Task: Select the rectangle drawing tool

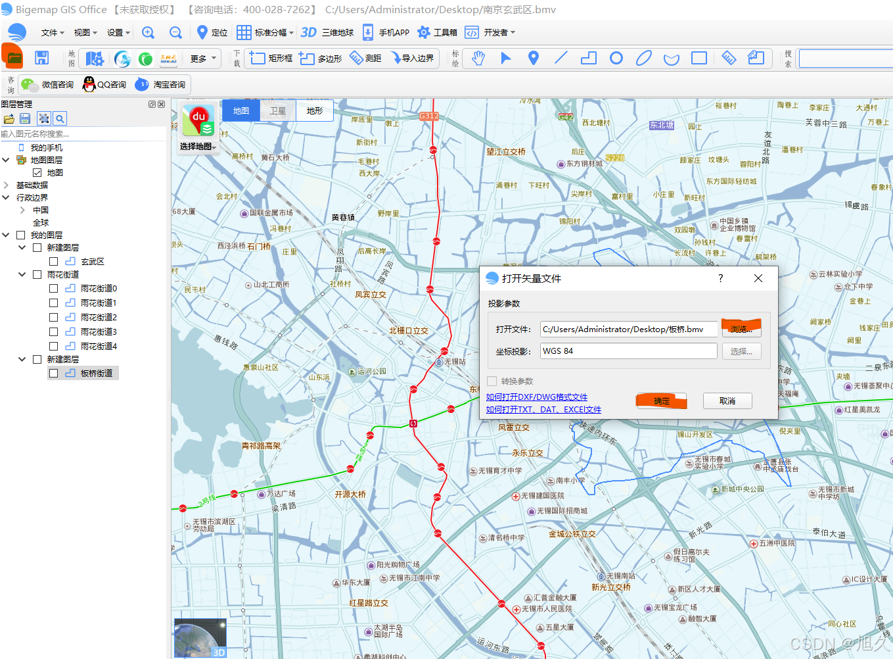Action: (699, 58)
